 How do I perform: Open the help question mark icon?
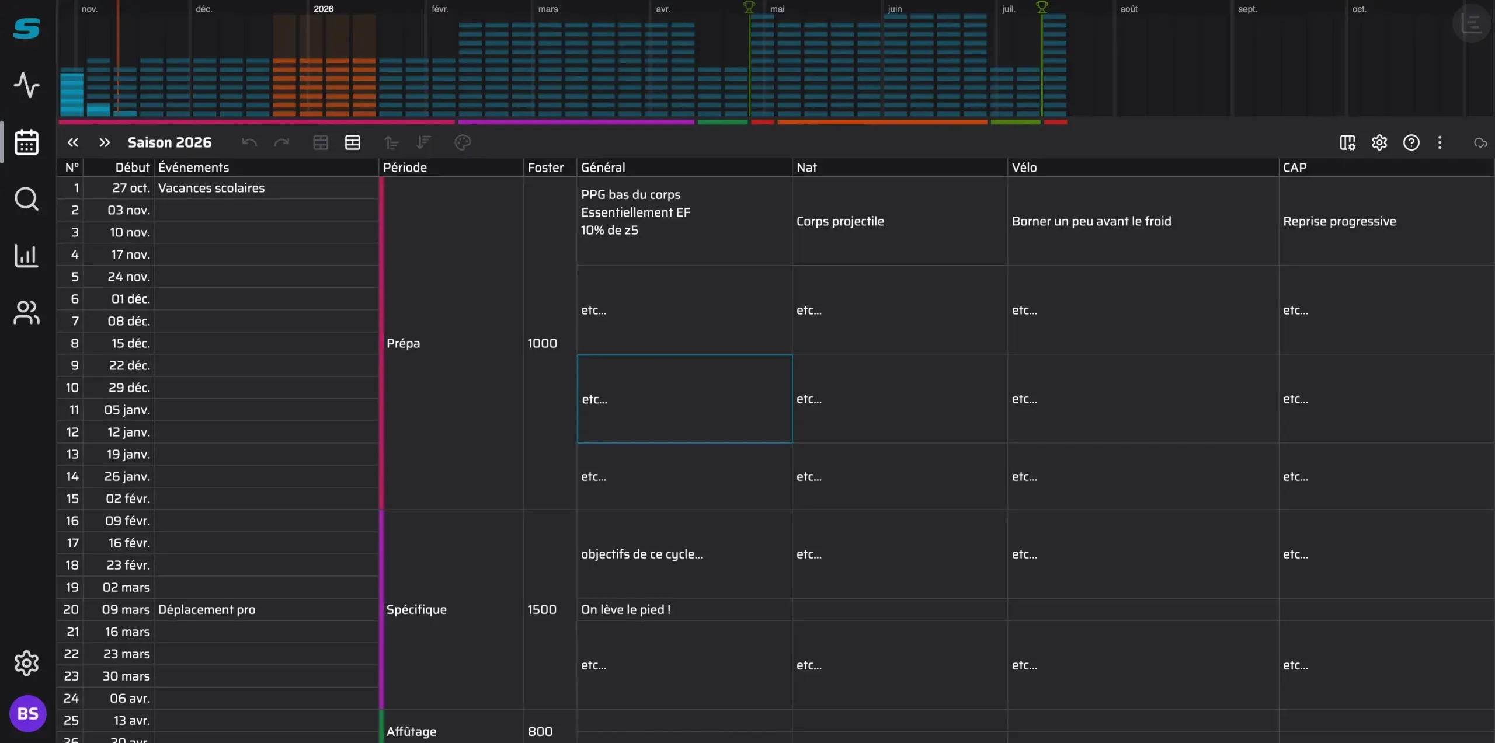tap(1411, 142)
